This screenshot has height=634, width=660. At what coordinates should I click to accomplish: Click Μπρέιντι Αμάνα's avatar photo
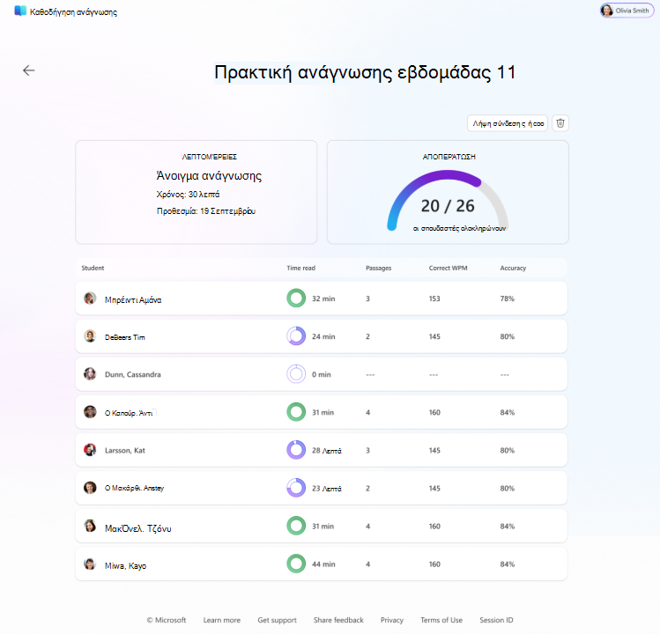(90, 299)
